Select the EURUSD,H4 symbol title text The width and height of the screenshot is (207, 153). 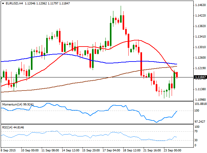(x=14, y=4)
